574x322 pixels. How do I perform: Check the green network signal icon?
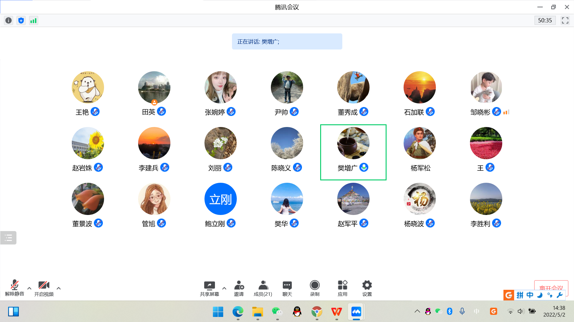point(33,21)
